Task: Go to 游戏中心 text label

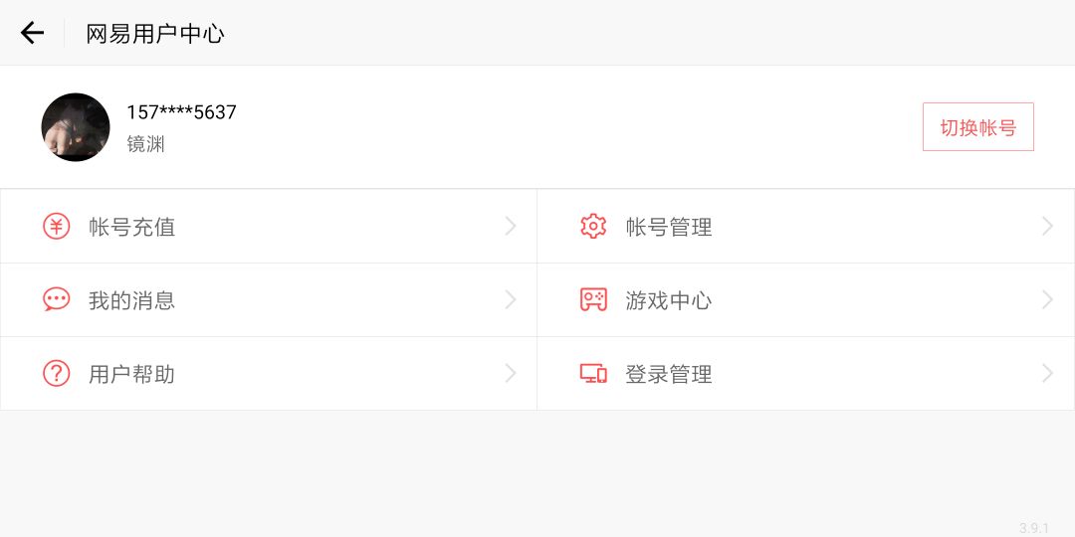Action: tap(668, 300)
